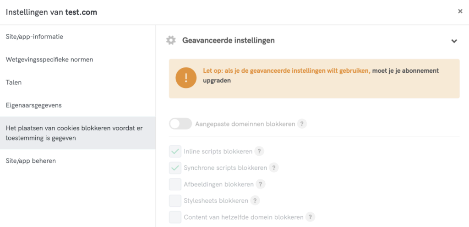469x227 pixels.
Task: Select Talen in the sidebar
Action: coord(14,82)
